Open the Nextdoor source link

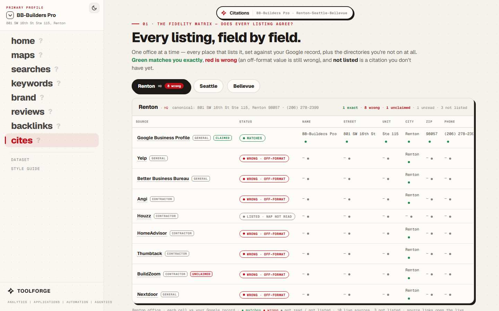[x=148, y=294]
